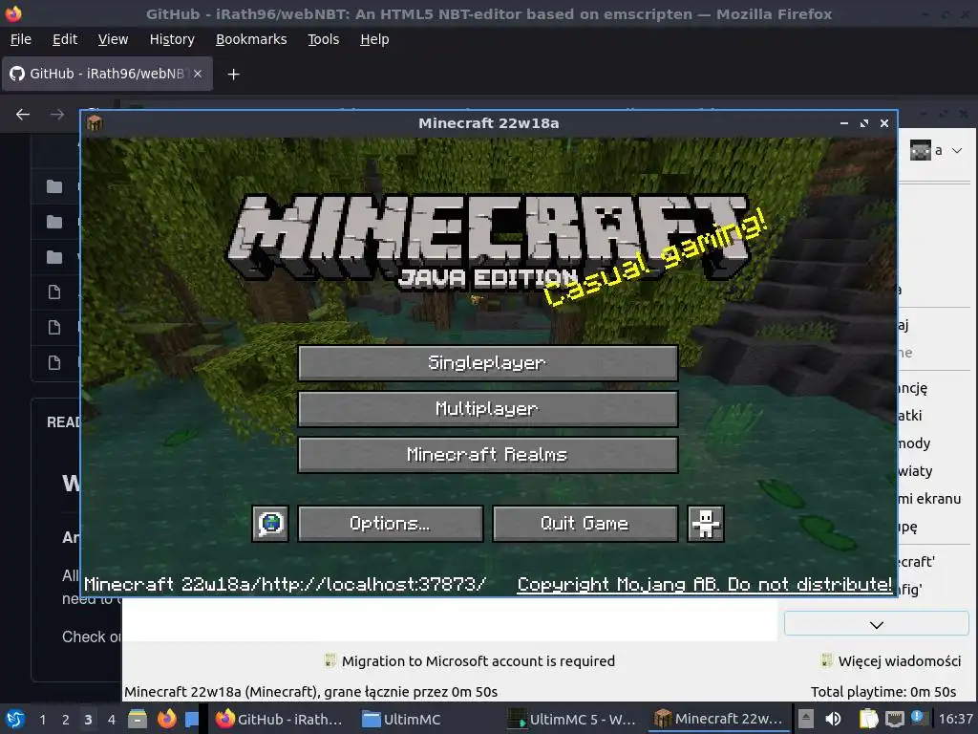Click the first folder icon in GitHub file list
This screenshot has height=734, width=978.
[54, 186]
